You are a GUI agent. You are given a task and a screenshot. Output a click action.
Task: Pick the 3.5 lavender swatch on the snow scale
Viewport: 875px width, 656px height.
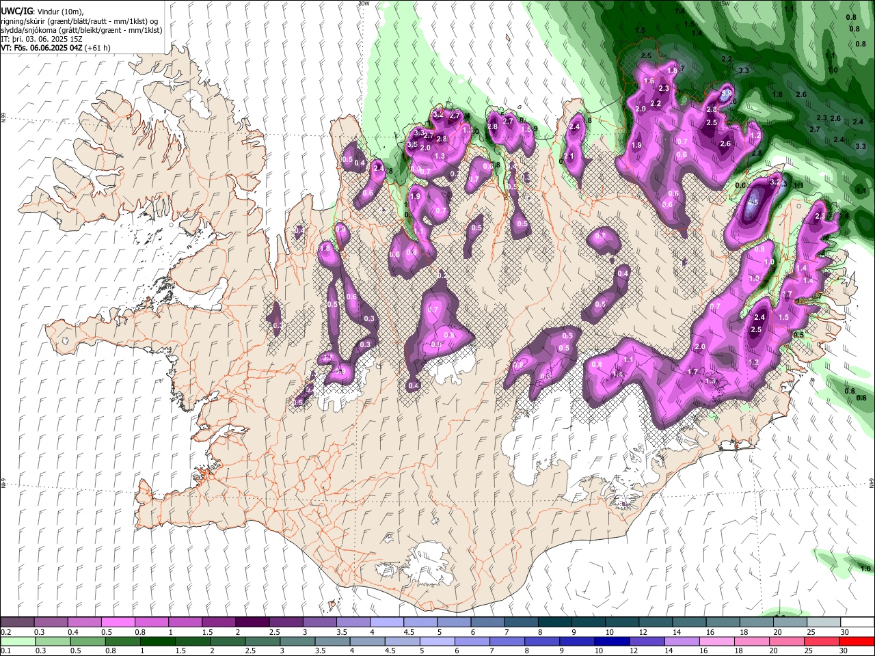click(x=353, y=623)
